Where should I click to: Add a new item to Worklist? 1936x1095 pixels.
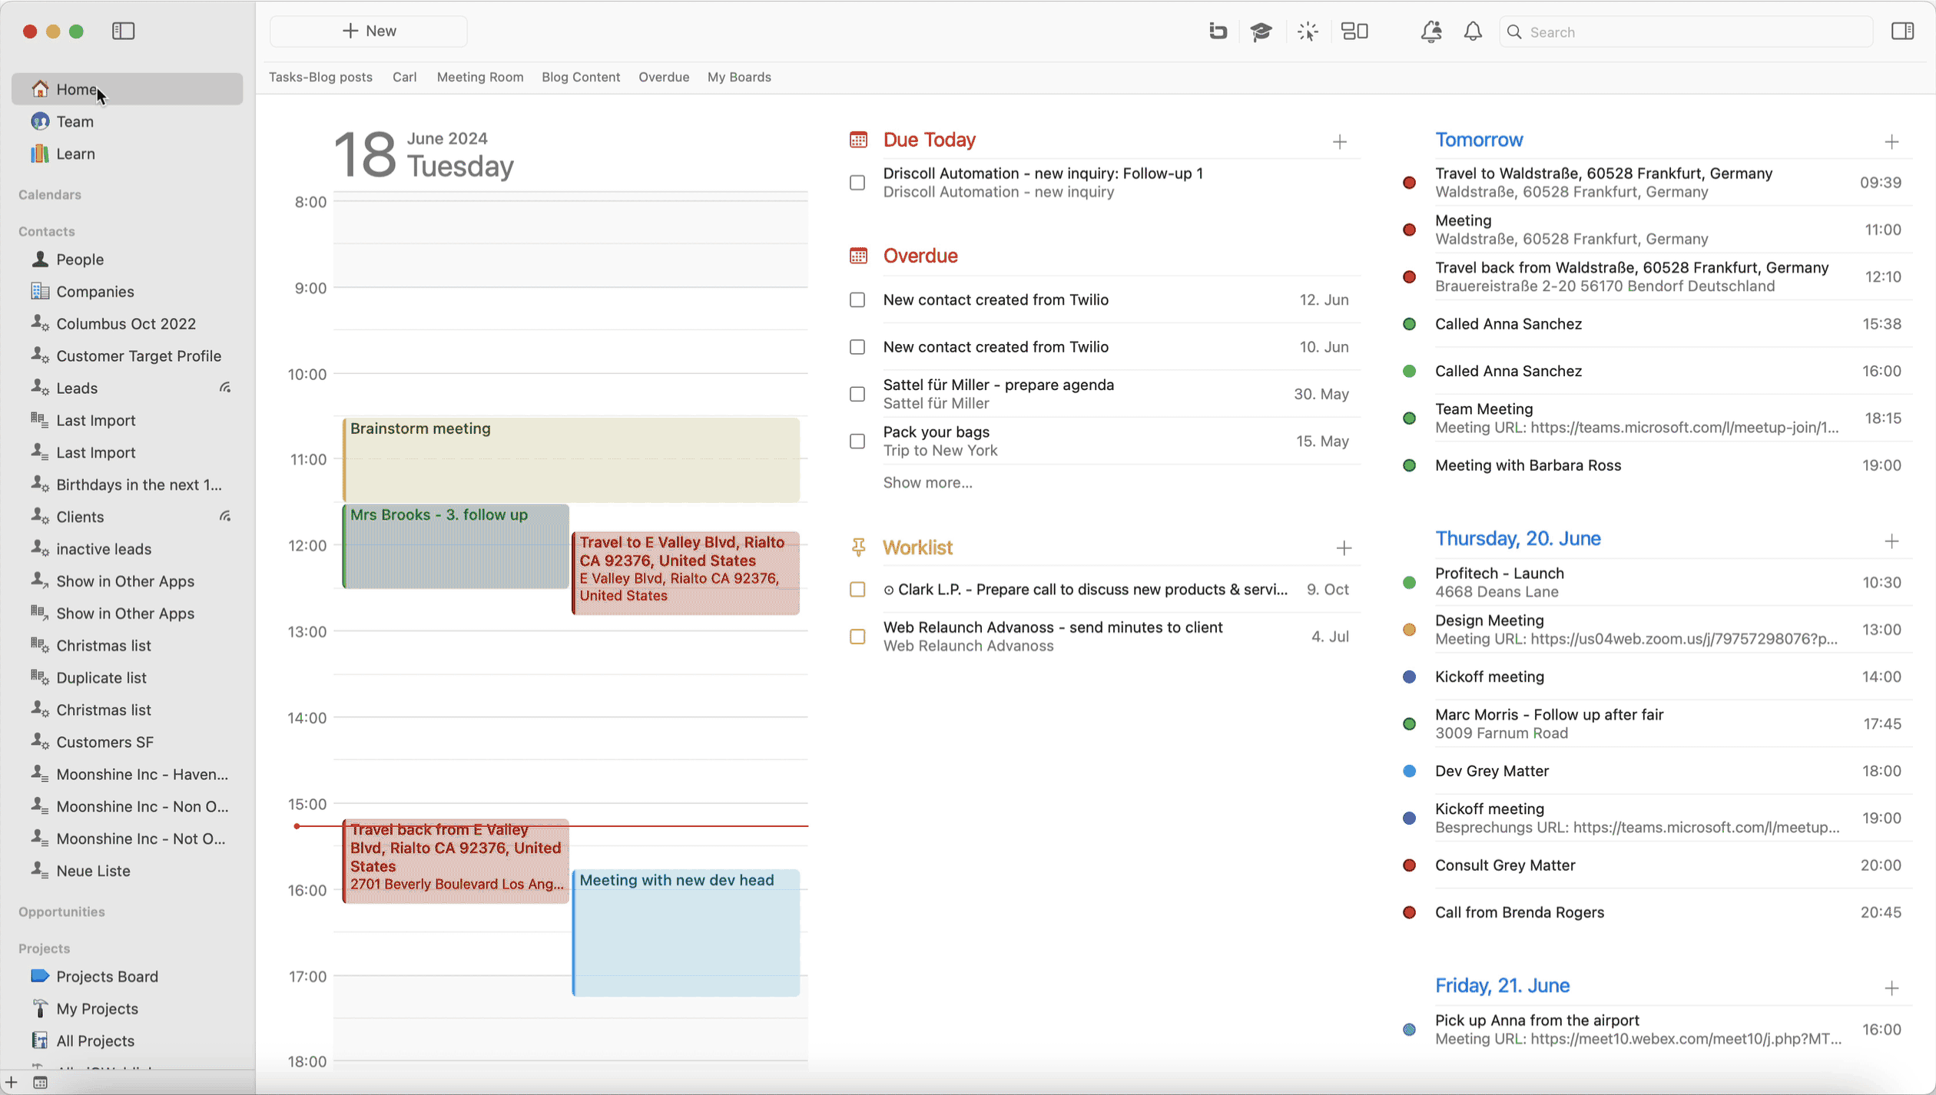(x=1343, y=548)
